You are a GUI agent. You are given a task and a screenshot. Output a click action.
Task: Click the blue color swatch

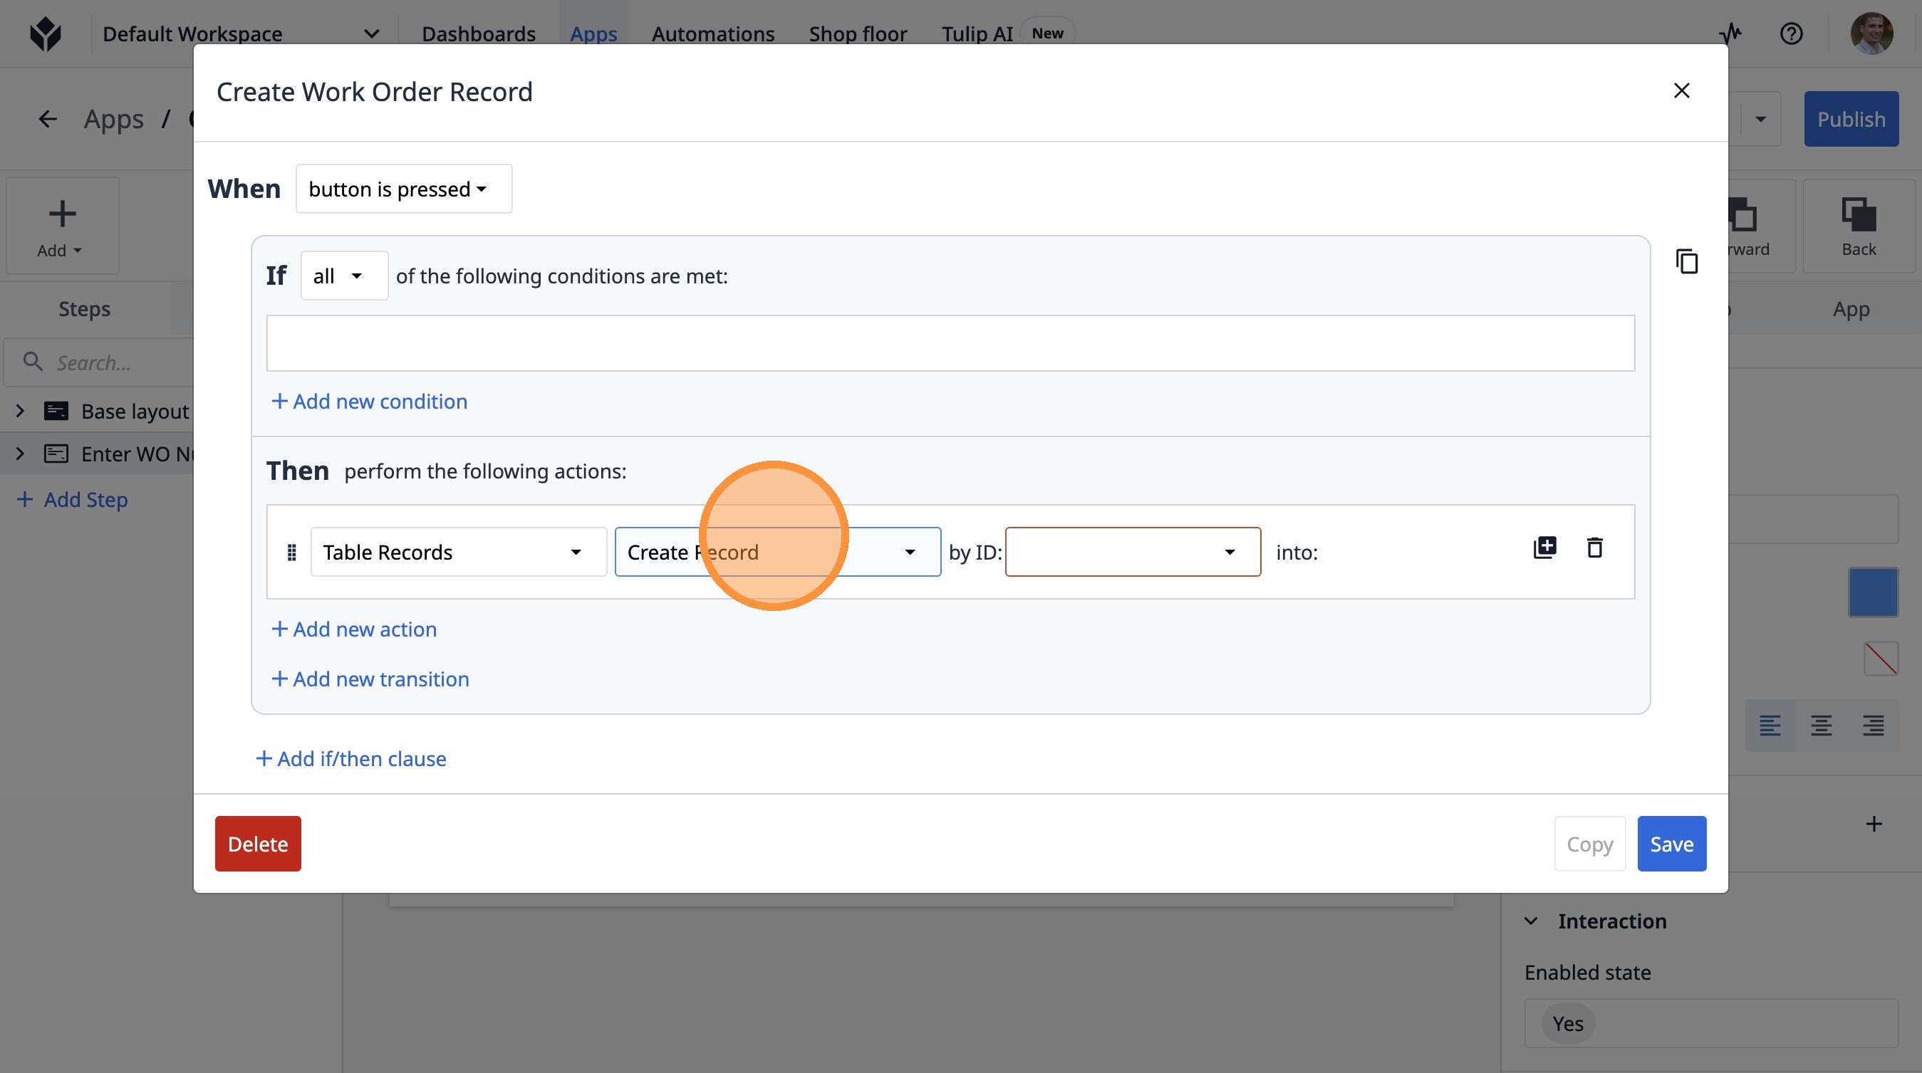tap(1873, 593)
